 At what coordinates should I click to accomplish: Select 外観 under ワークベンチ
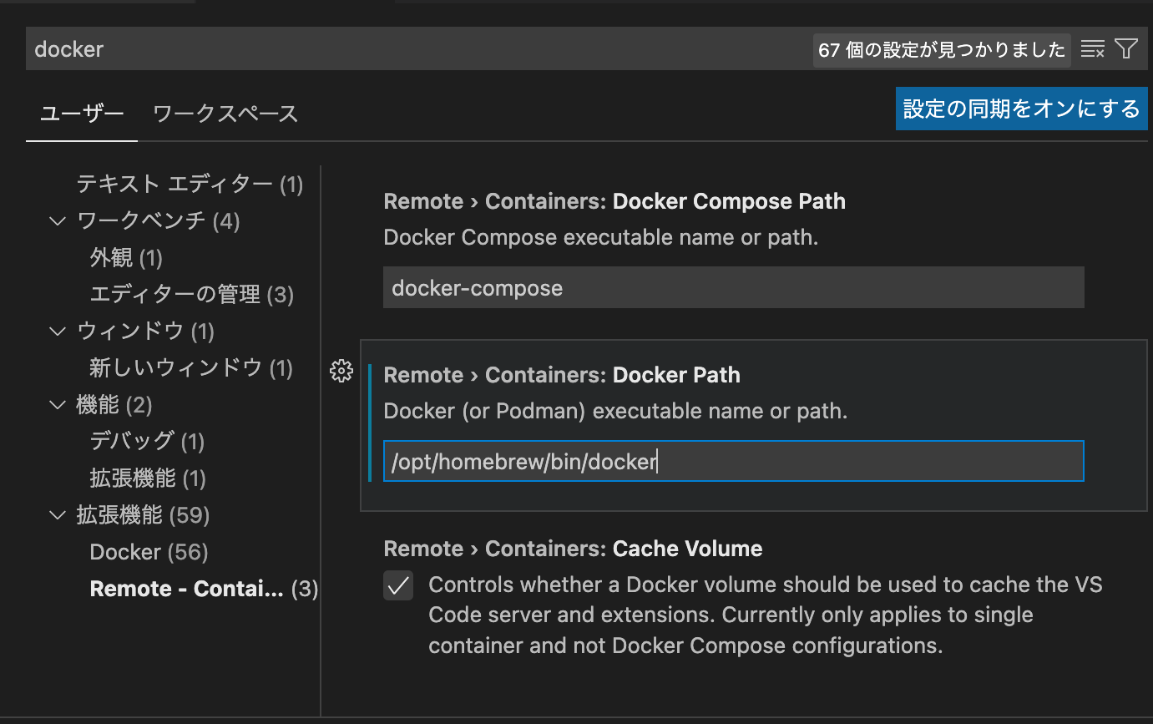tap(126, 258)
